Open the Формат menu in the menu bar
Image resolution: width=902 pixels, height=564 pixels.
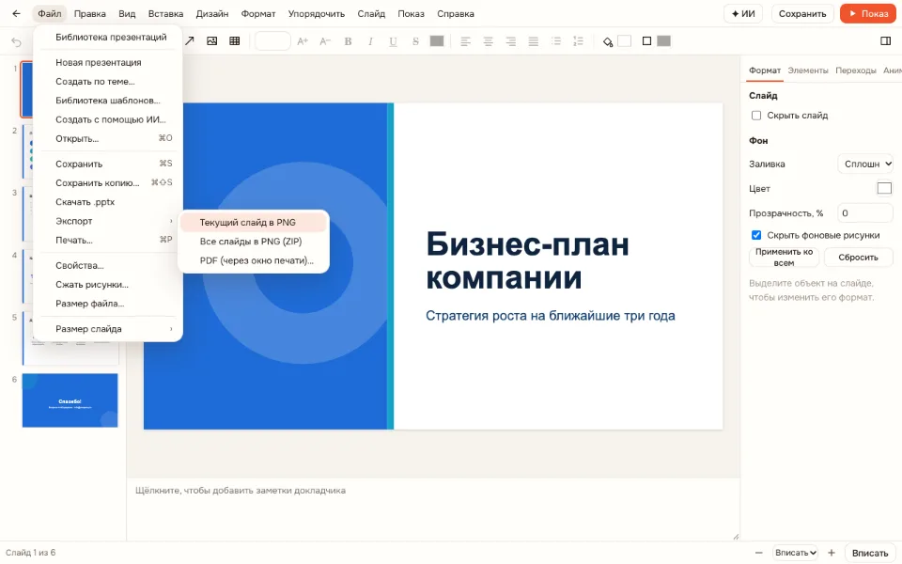click(258, 13)
